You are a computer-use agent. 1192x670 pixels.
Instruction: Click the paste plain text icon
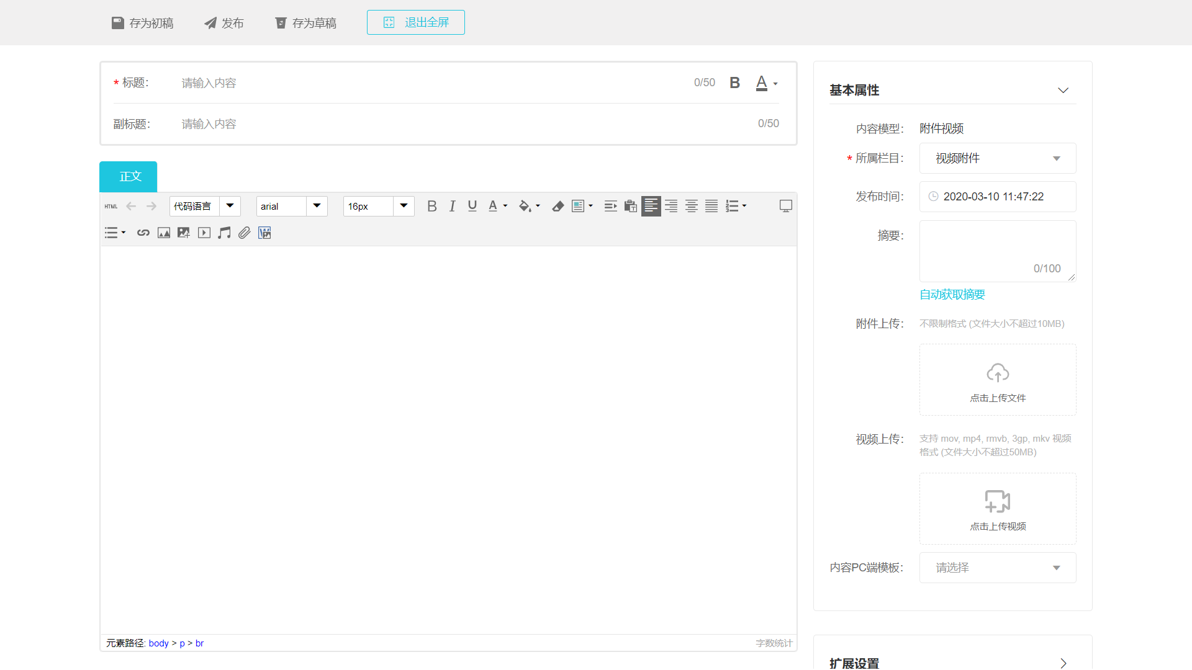631,206
